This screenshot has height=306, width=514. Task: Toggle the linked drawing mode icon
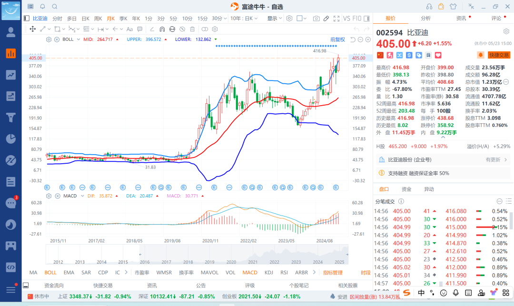(205, 29)
